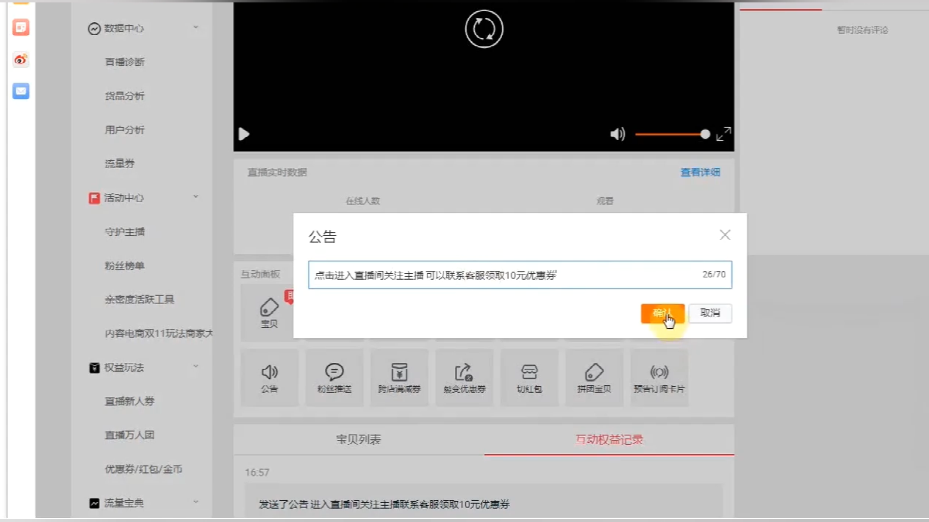This screenshot has height=522, width=929.
Task: Click the video play button
Action: pyautogui.click(x=244, y=134)
